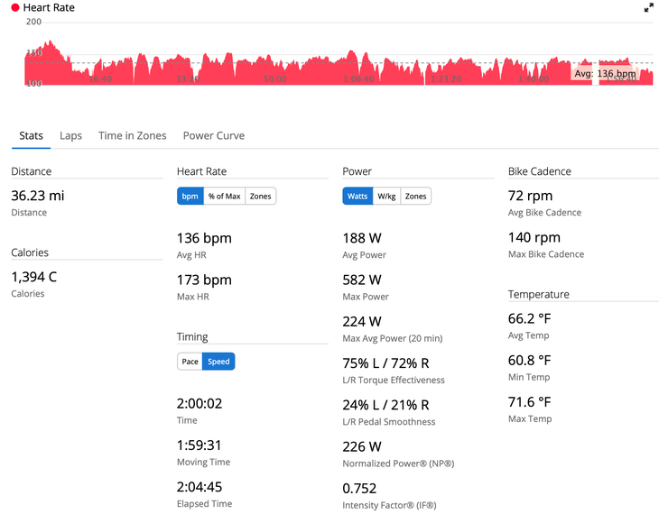Click the 0.752 Intensity Factor value
The image size is (659, 514).
click(359, 489)
